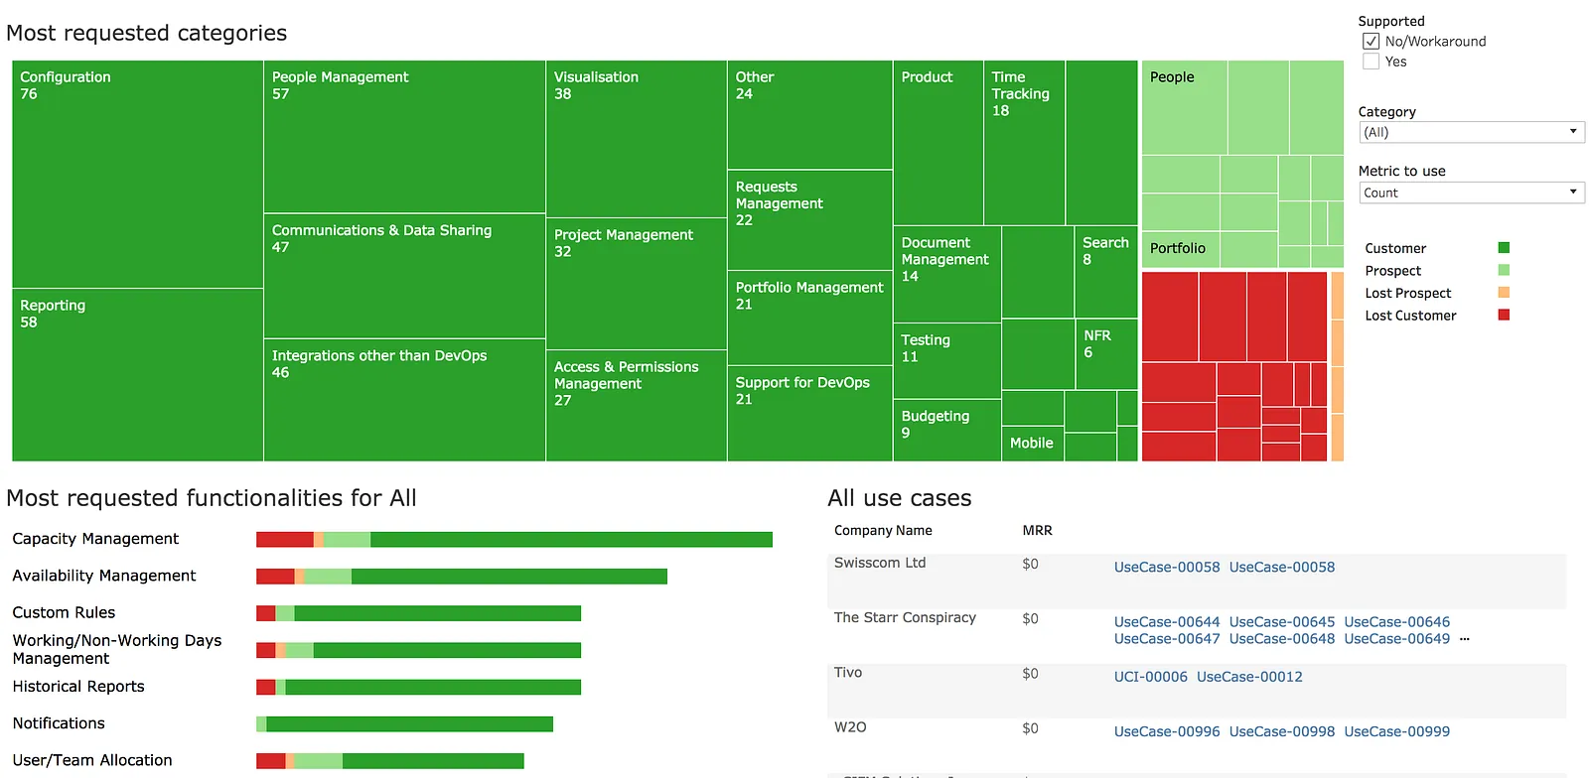Uncheck the No/Workaround checkbox

(x=1371, y=41)
